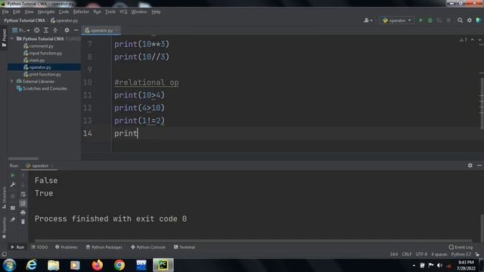The width and height of the screenshot is (484, 272).
Task: Open the Windows Start menu
Action: click(10, 265)
